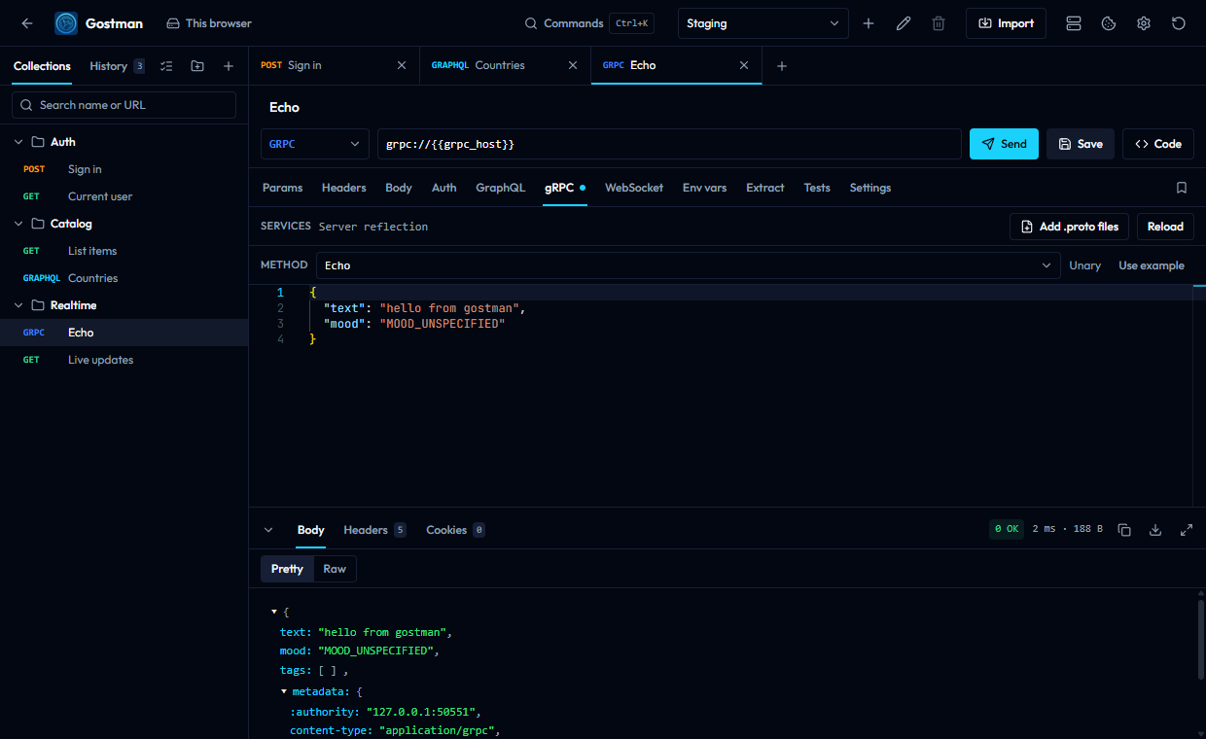Click Use example link
This screenshot has width=1206, height=739.
1152,265
